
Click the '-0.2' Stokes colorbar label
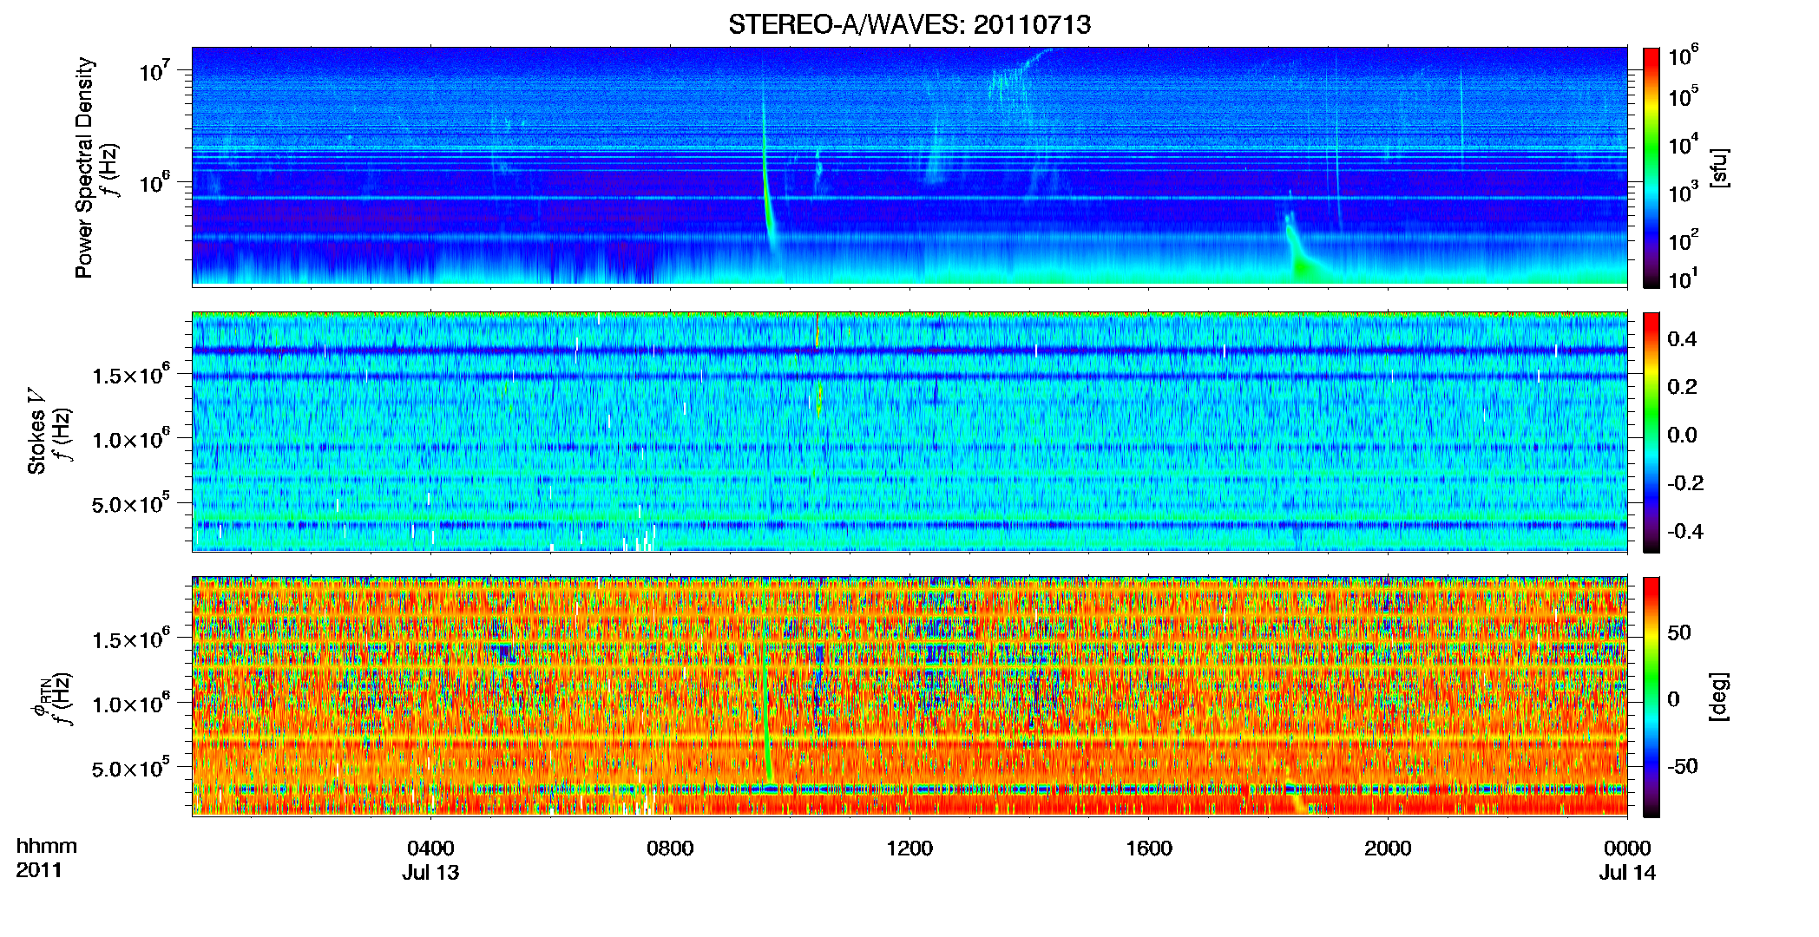tap(1685, 483)
